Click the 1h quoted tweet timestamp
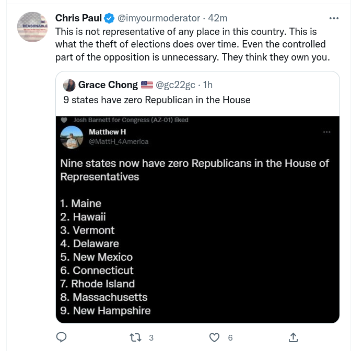 pyautogui.click(x=208, y=85)
